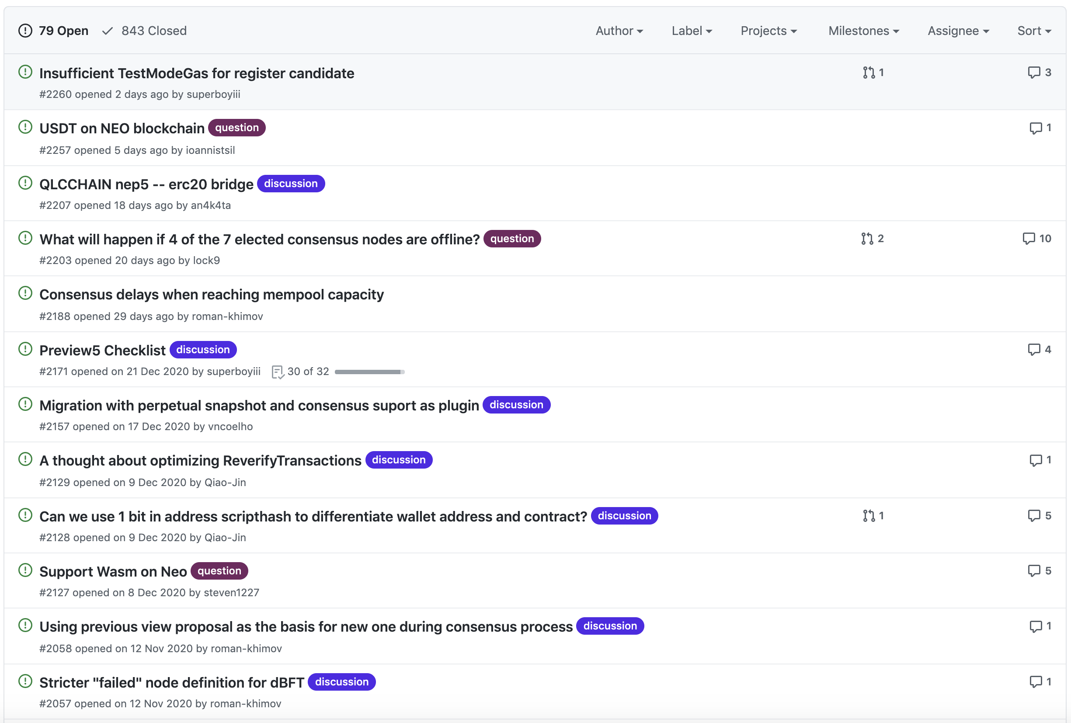Click the question label on USDT issue
The height and width of the screenshot is (723, 1071).
point(237,128)
